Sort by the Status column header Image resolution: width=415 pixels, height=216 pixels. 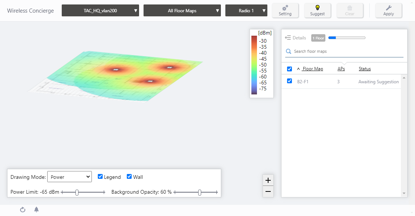364,69
